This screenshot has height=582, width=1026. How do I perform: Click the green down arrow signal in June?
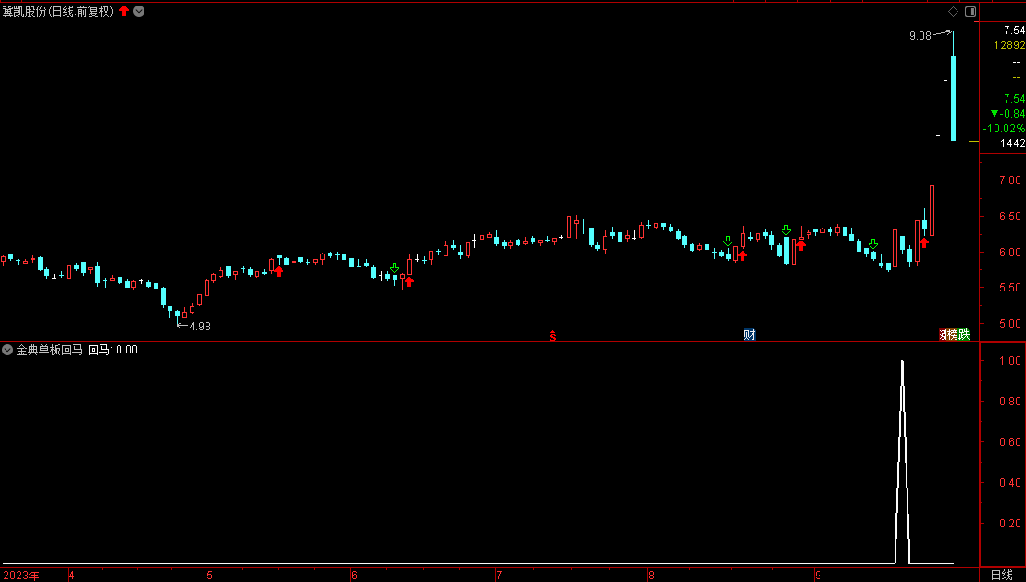[x=394, y=268]
